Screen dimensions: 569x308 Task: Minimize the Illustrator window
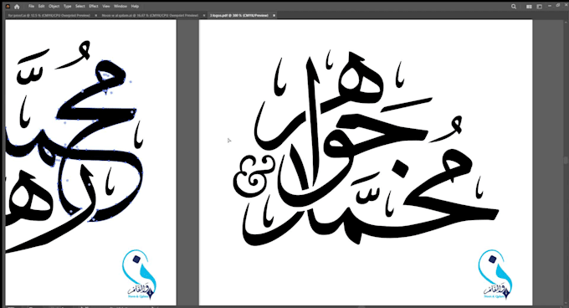[550, 6]
